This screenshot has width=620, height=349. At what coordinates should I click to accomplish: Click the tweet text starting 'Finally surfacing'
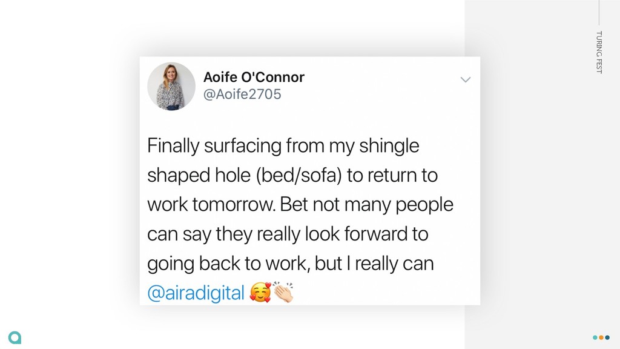[300, 219]
